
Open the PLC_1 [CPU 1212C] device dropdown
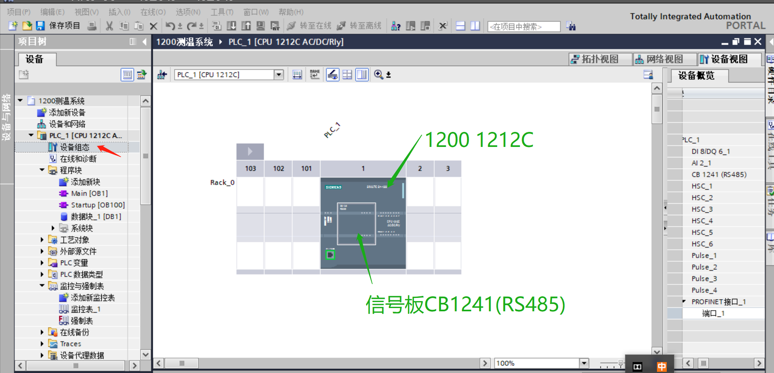(x=278, y=75)
